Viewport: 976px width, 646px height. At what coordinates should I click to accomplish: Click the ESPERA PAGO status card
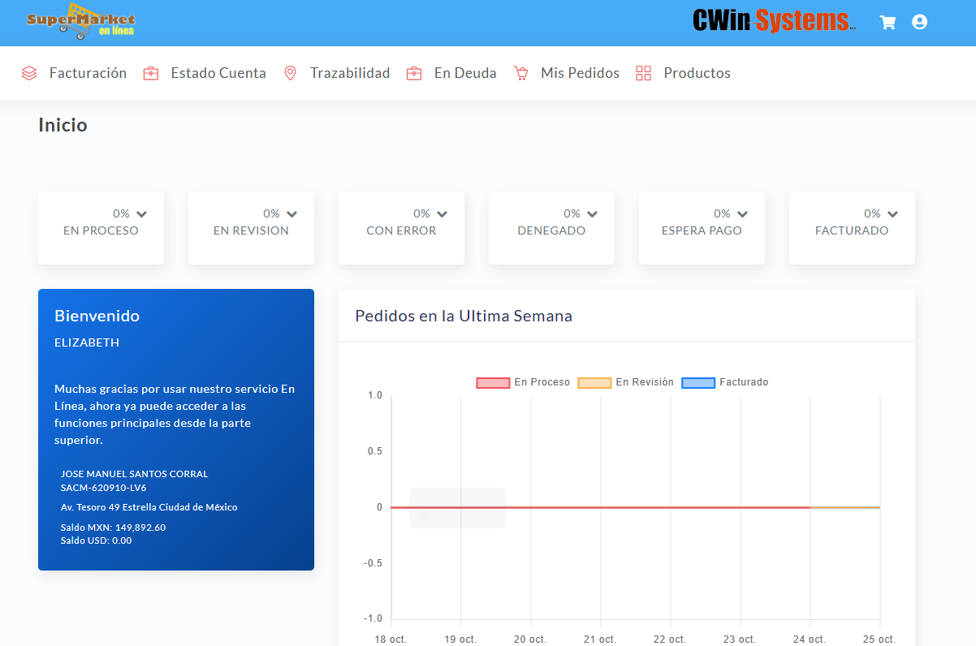[702, 227]
